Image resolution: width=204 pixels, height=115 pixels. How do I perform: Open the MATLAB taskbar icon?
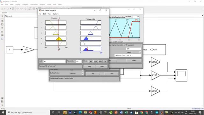pos(162,112)
